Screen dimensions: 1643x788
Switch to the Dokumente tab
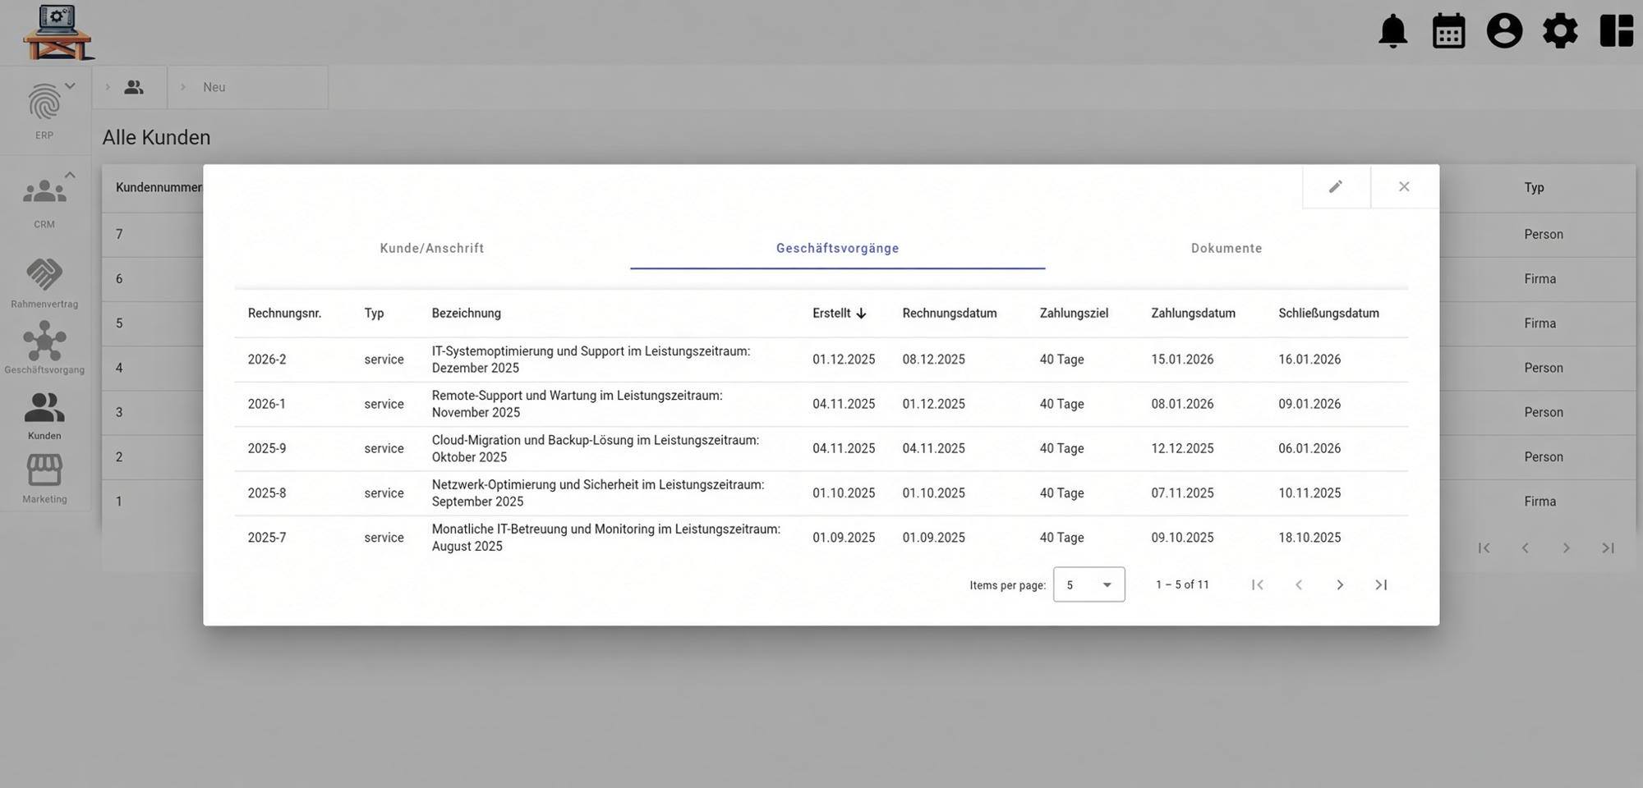coord(1226,248)
